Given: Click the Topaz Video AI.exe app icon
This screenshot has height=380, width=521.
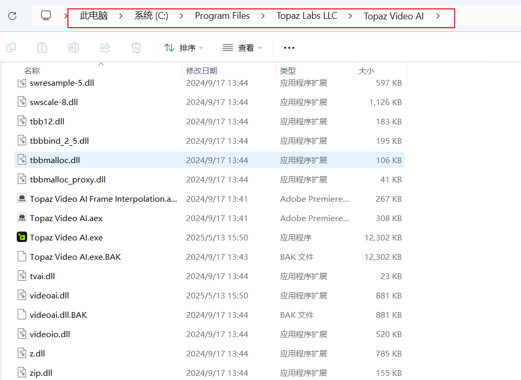Looking at the screenshot, I should [x=22, y=237].
